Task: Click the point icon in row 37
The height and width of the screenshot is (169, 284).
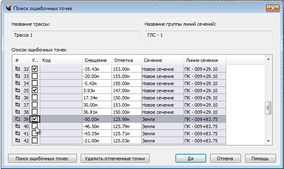Action: click(x=17, y=105)
